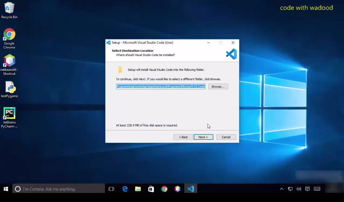Image resolution: width=344 pixels, height=202 pixels.
Task: Open the volume control tray icon
Action: coord(299,189)
